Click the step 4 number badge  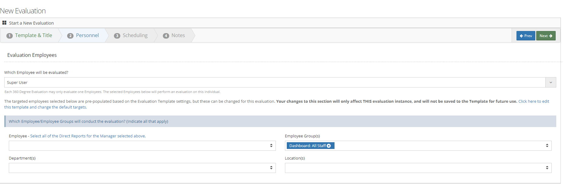[x=166, y=36]
